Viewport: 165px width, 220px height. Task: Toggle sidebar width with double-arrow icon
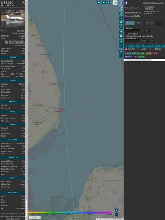click(x=126, y=3)
